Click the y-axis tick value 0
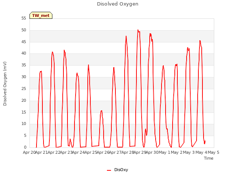 click(25, 147)
